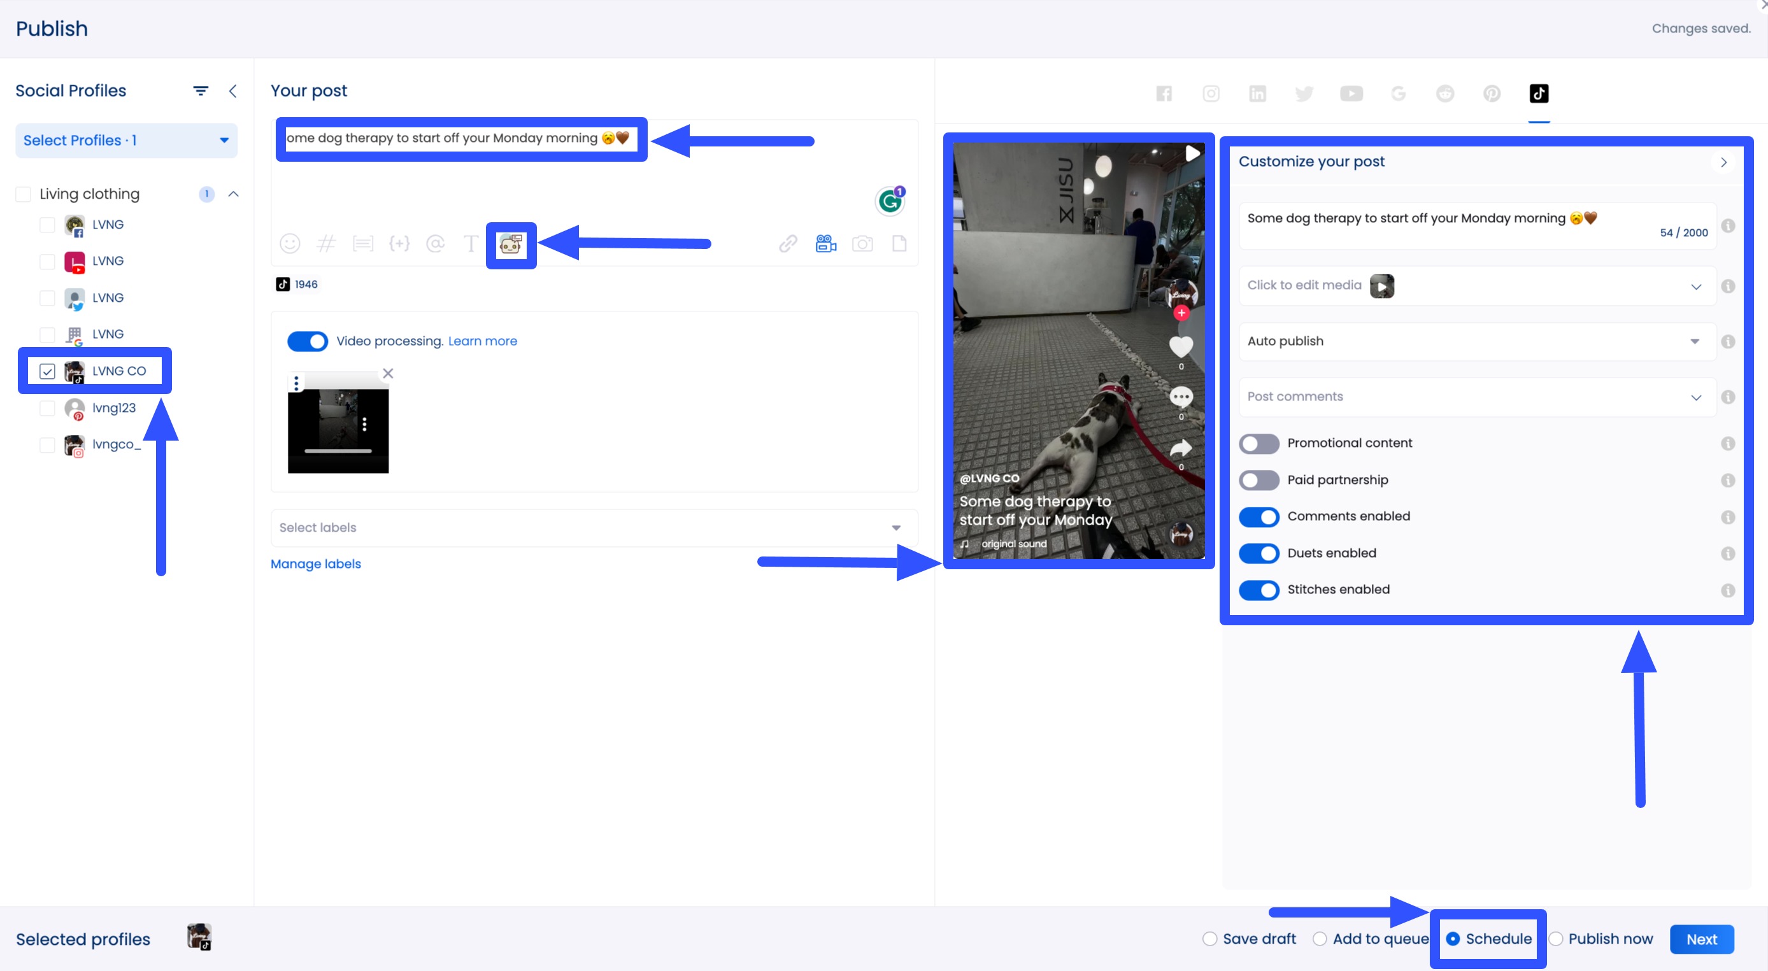
Task: Select the Publish now radio option
Action: (1557, 939)
